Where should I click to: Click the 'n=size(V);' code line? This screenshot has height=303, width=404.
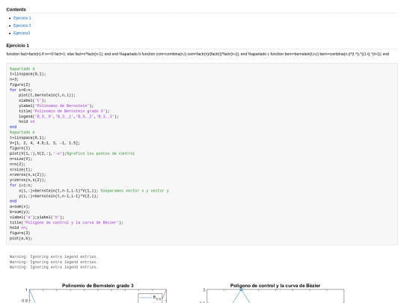(21, 159)
